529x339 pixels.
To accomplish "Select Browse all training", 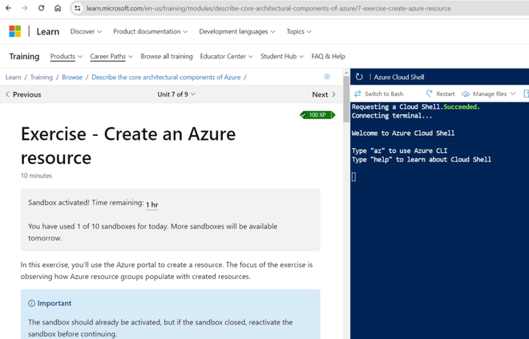I will 167,57.
